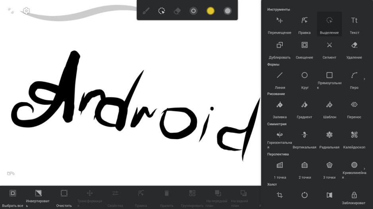The image size is (373, 209).
Task: Click the undo arrow on canvas
Action: tap(11, 173)
